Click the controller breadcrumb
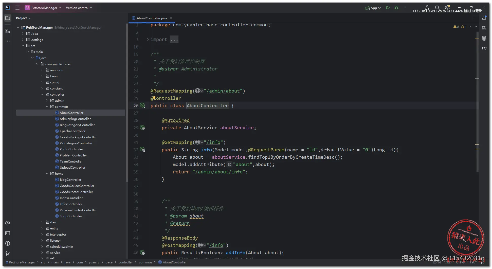This screenshot has width=492, height=269. [126, 262]
